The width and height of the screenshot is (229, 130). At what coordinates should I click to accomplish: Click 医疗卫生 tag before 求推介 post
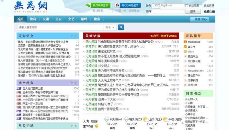point(91,47)
